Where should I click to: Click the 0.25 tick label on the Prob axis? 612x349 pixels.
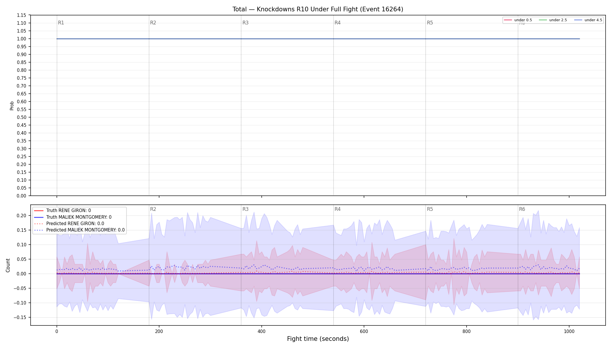[21, 157]
